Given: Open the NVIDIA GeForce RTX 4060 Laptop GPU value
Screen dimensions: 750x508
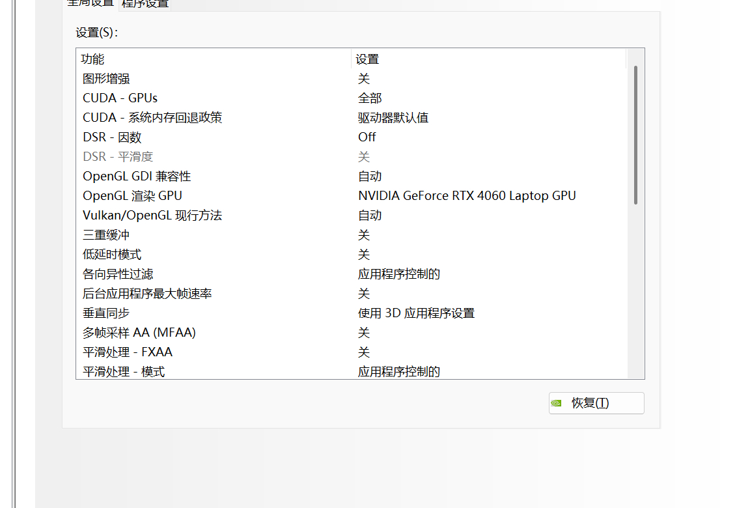Looking at the screenshot, I should coord(467,196).
